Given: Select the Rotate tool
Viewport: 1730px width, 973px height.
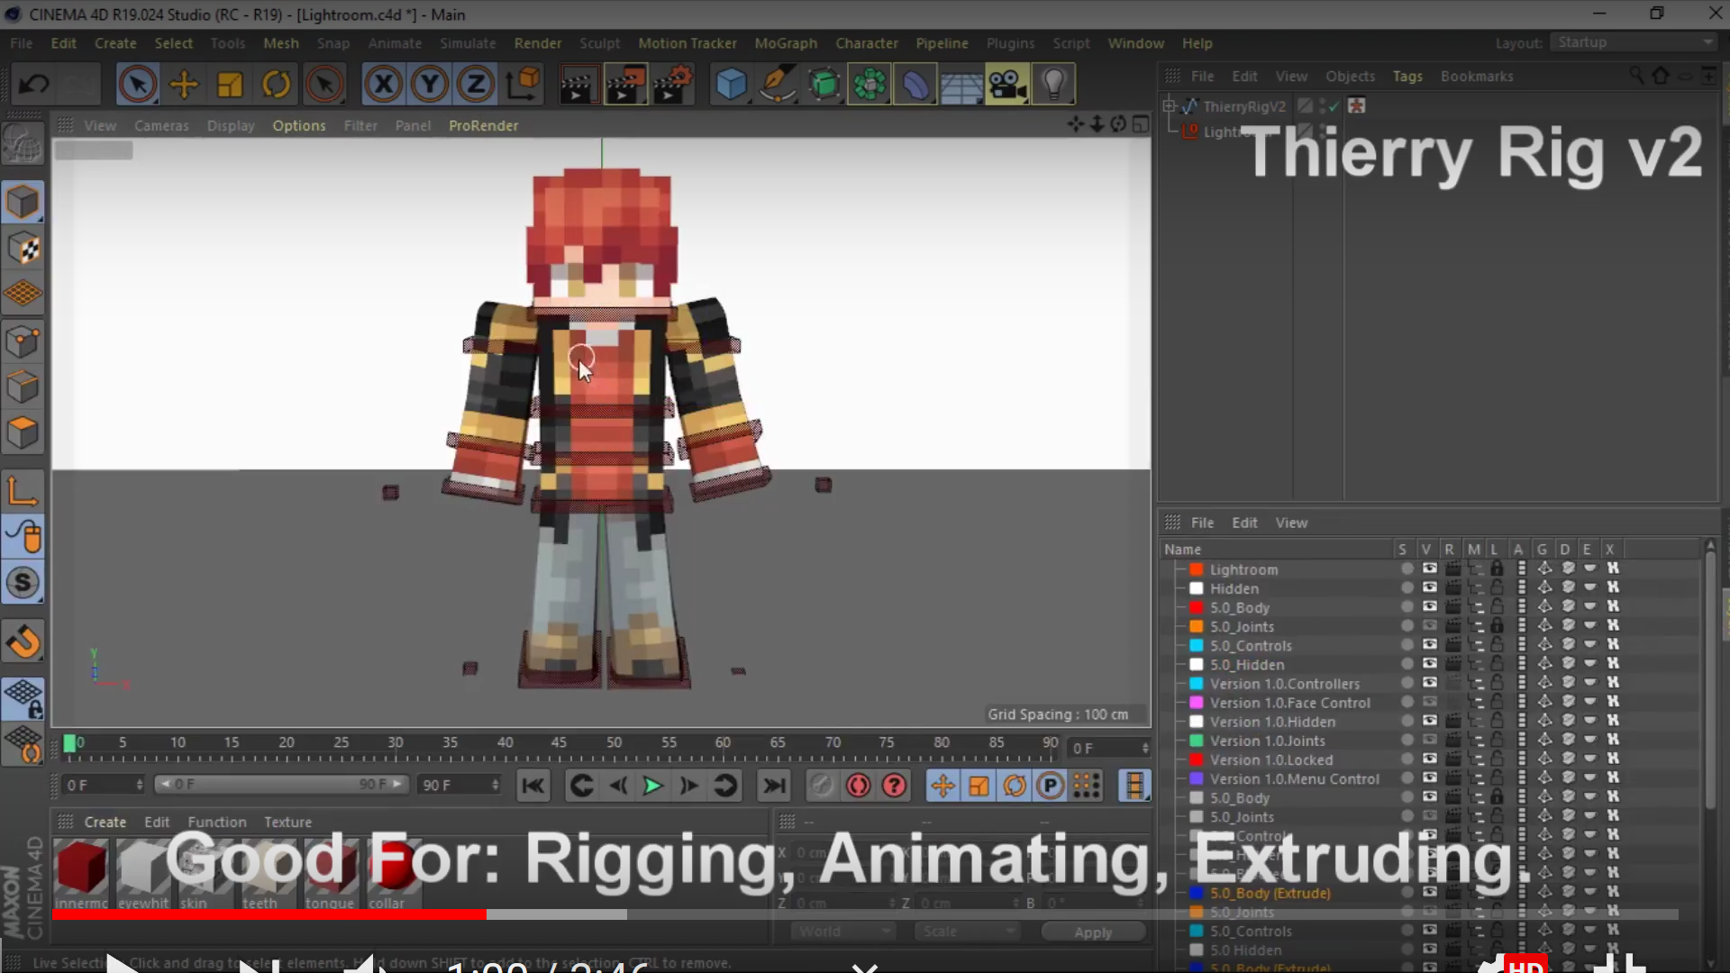Looking at the screenshot, I should coord(277,85).
